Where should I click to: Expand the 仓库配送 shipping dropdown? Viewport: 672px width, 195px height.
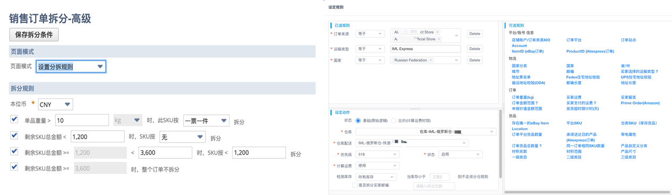pos(412,142)
